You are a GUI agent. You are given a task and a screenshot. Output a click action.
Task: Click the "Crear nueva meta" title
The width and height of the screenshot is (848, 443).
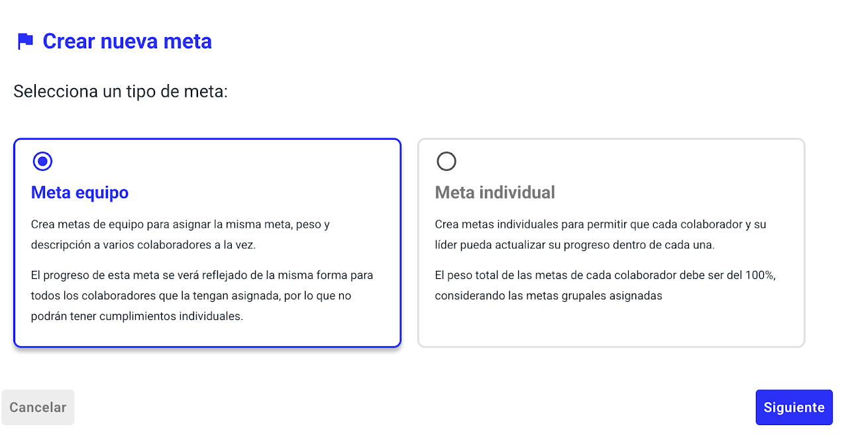(127, 42)
